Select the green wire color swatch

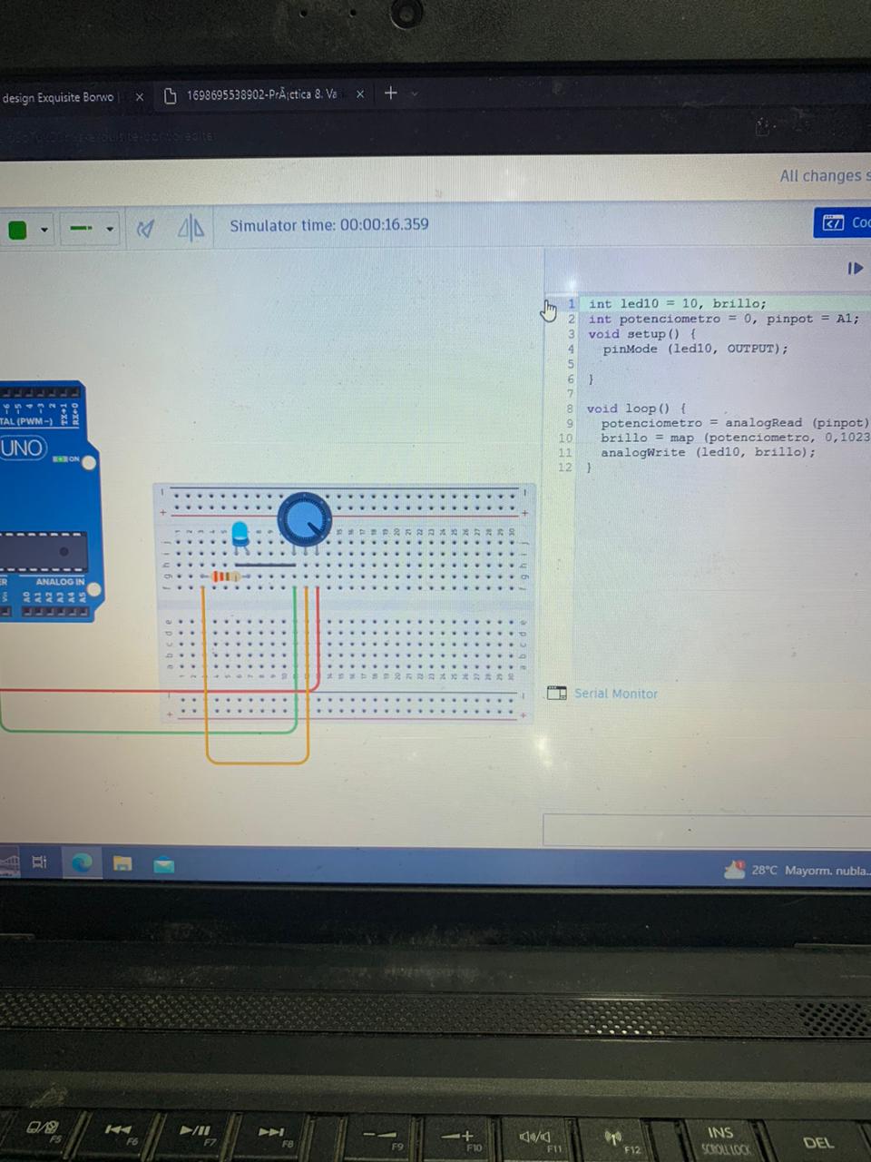[17, 230]
